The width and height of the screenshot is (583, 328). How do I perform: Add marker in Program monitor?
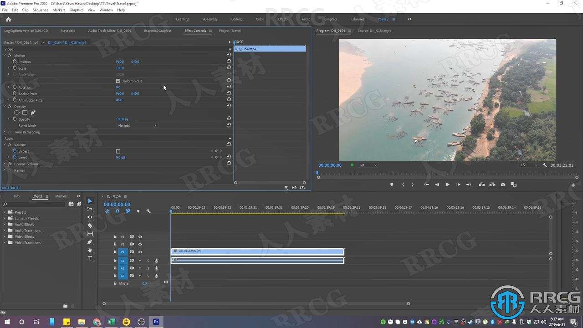[x=392, y=184]
